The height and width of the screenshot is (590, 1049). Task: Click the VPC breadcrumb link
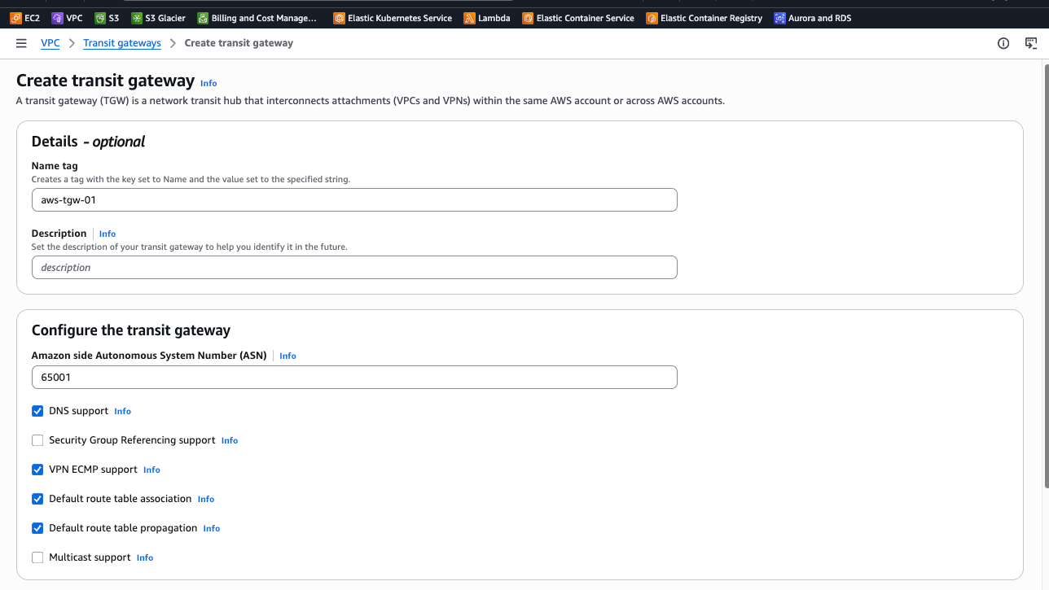50,43
